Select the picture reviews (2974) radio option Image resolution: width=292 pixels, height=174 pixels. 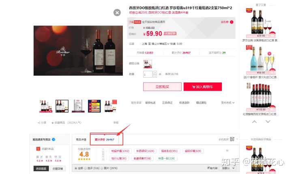pyautogui.click(x=102, y=168)
